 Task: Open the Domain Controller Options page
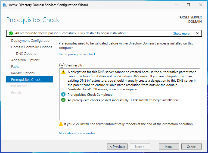coord(32,47)
